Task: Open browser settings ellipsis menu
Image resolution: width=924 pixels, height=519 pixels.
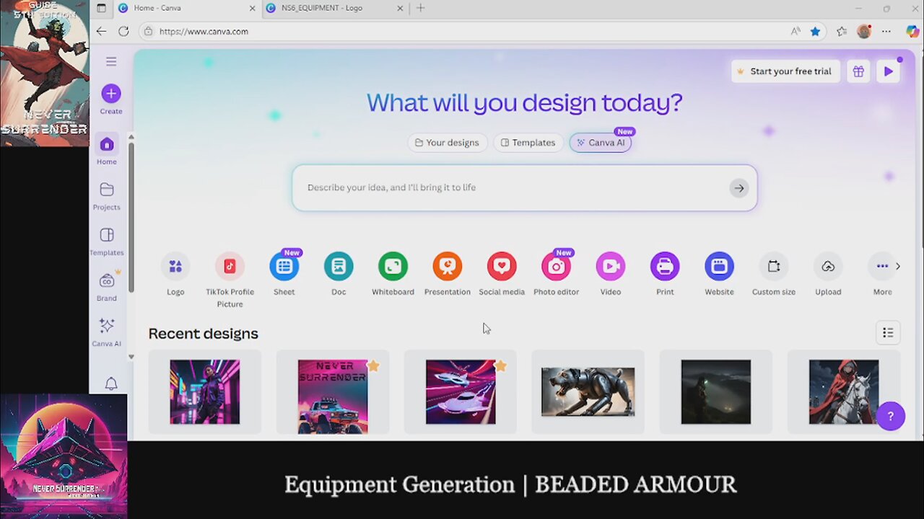Action: point(886,32)
